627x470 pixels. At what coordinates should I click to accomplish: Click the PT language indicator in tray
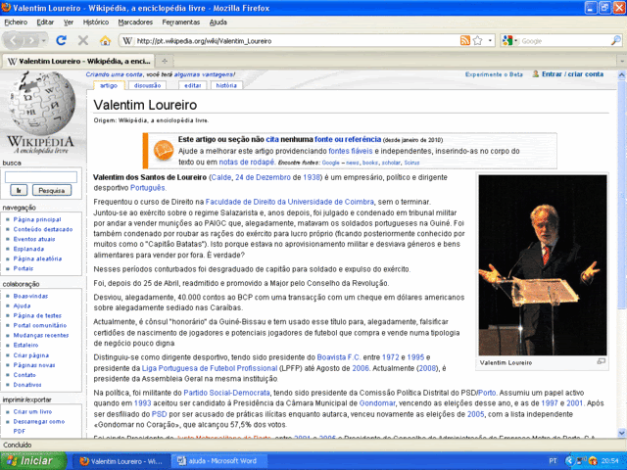click(553, 461)
